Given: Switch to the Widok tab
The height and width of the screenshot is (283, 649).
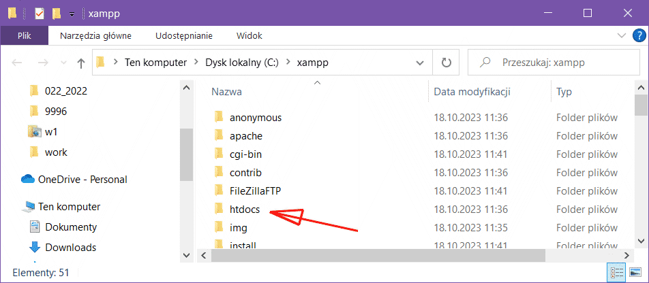Looking at the screenshot, I should click(249, 35).
